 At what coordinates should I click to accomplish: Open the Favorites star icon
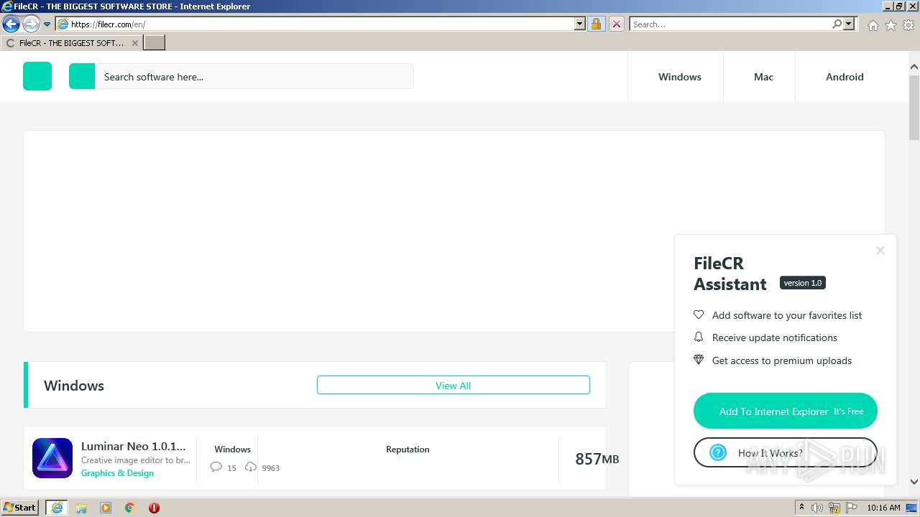891,25
